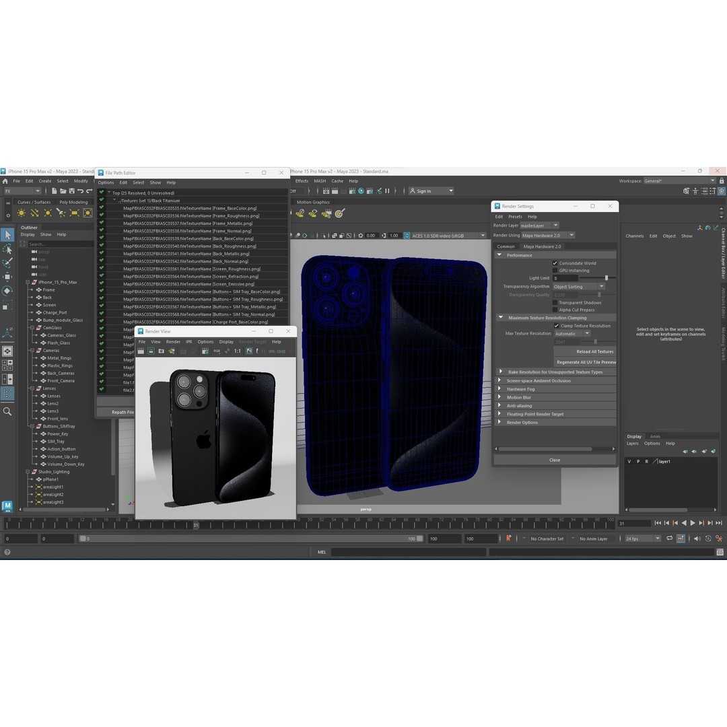Toggle the color management icon beside ACES view transform
The image size is (727, 727).
coord(407,236)
